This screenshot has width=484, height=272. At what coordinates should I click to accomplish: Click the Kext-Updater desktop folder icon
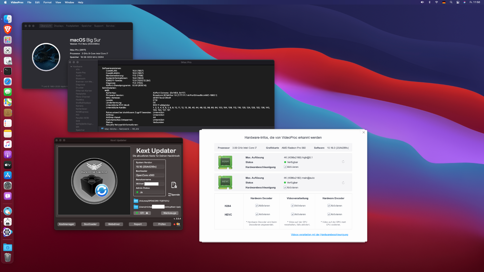tap(136, 207)
